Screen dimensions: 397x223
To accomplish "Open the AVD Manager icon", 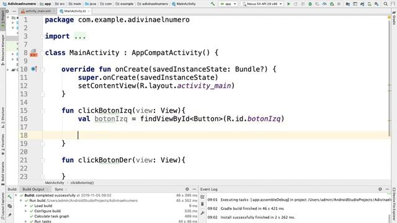I will pos(370,4).
